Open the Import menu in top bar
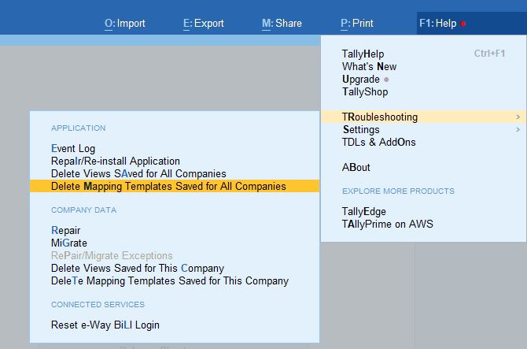This screenshot has width=527, height=349. [x=125, y=24]
